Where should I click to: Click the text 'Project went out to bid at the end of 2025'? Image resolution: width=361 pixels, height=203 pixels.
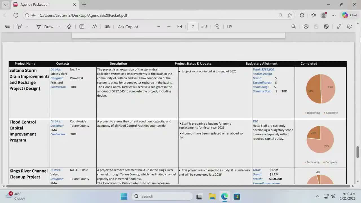point(209,71)
